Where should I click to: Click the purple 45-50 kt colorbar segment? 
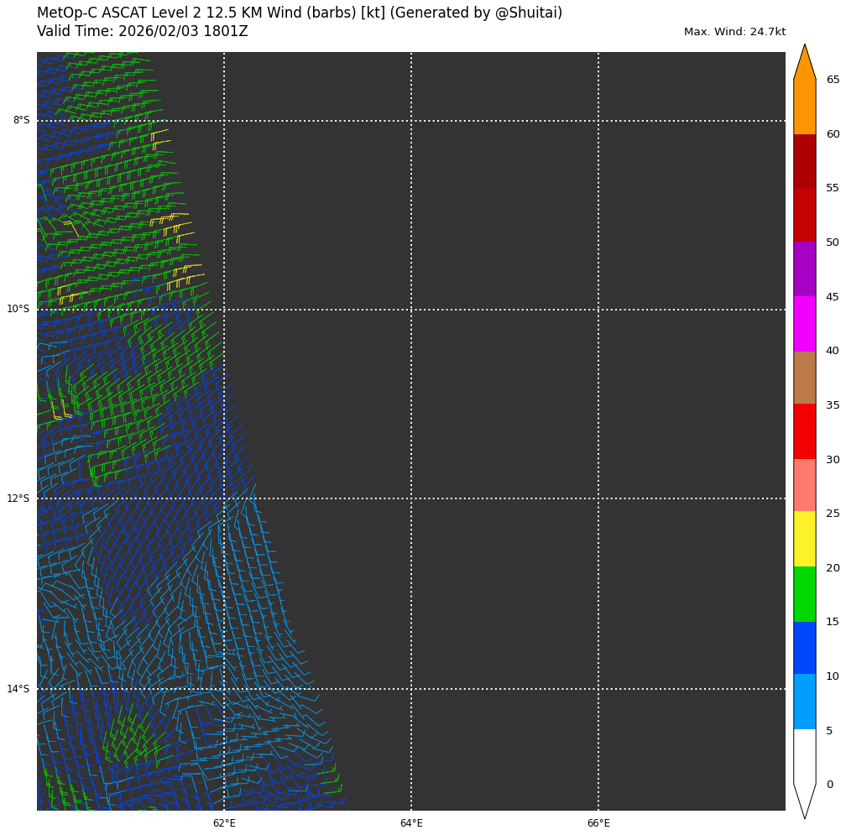click(x=804, y=269)
